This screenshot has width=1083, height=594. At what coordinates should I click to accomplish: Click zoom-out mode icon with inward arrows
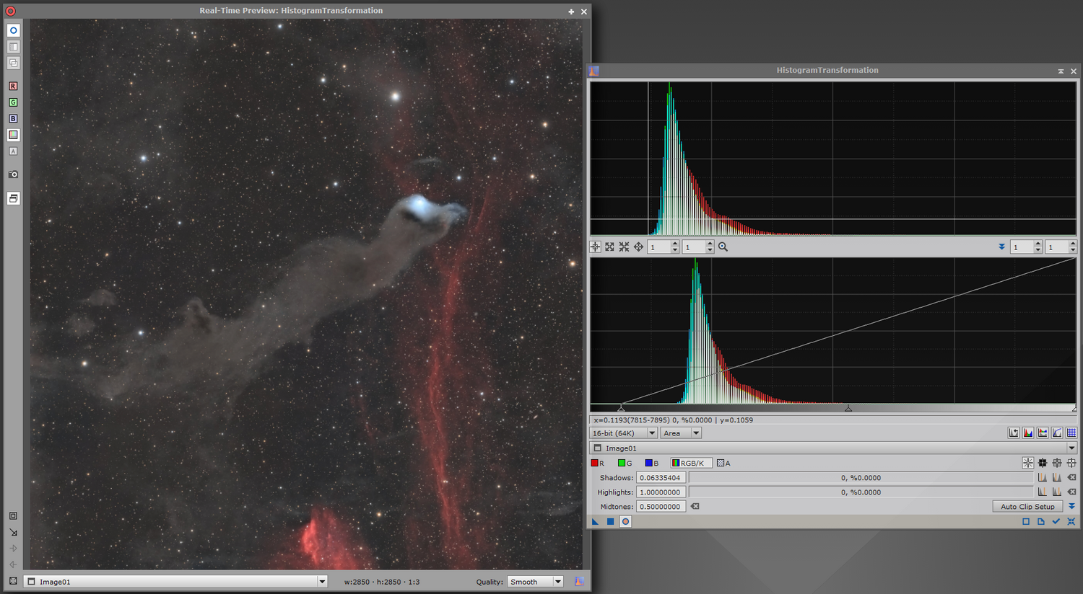click(x=624, y=247)
